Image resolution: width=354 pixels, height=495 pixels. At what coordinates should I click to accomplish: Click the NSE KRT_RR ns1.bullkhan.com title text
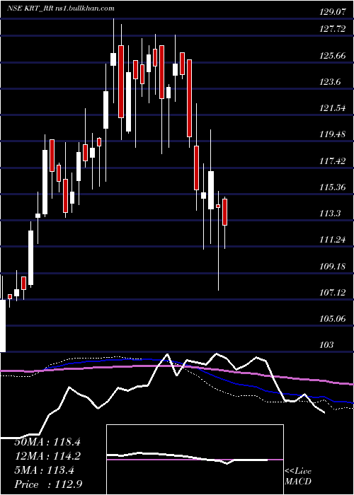pos(61,8)
